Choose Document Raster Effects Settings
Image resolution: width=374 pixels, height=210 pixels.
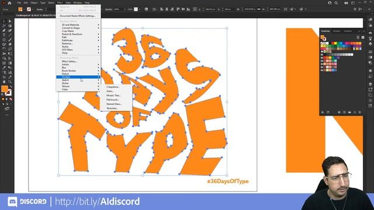(x=78, y=16)
